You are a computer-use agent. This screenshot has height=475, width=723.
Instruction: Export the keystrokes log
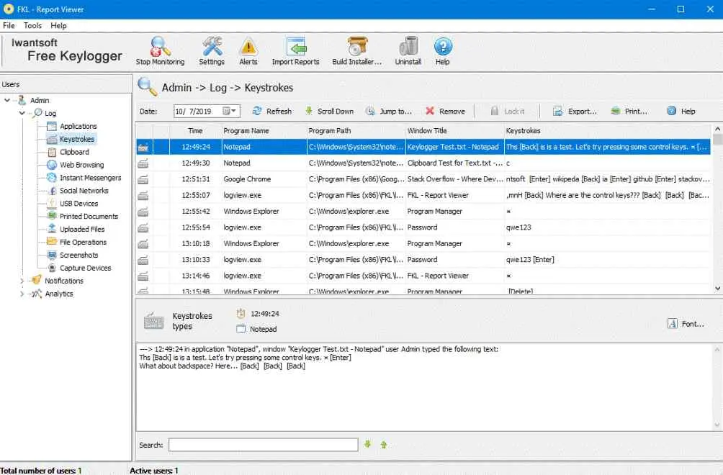pos(575,111)
